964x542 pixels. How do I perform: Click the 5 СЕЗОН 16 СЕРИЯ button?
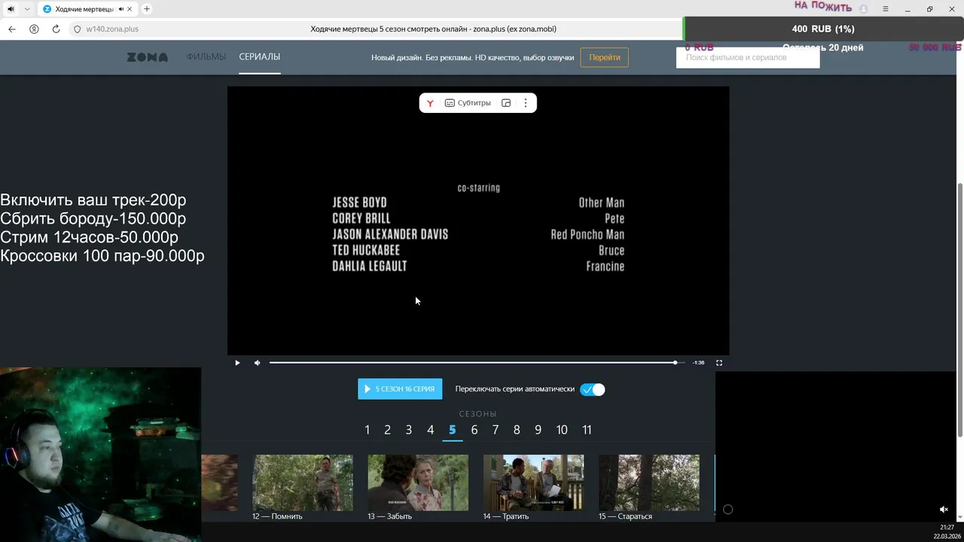click(x=400, y=389)
